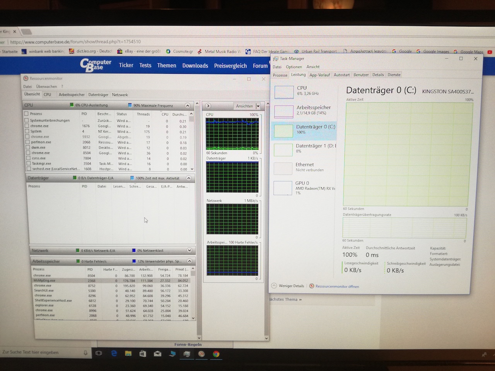Viewport: 495px width, 371px height.
Task: Check the svchost.exe checkbox
Action: (28, 169)
